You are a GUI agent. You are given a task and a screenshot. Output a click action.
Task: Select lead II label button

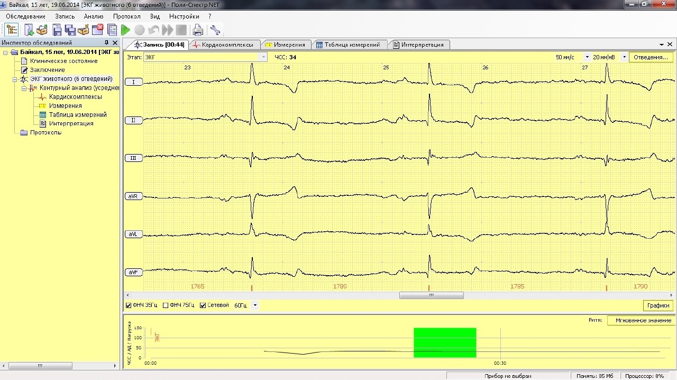pyautogui.click(x=133, y=120)
